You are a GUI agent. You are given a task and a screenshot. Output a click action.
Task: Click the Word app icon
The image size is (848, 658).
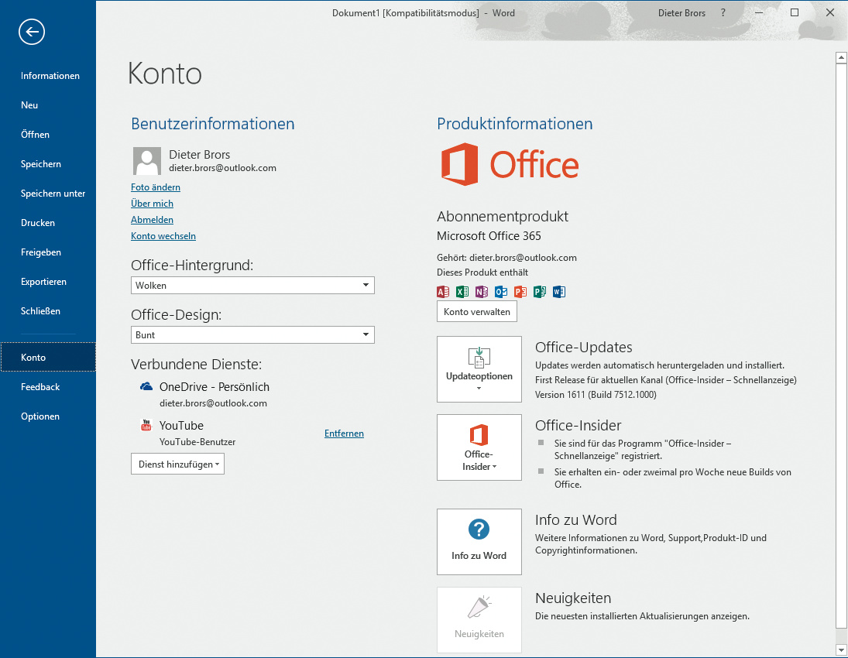(558, 292)
